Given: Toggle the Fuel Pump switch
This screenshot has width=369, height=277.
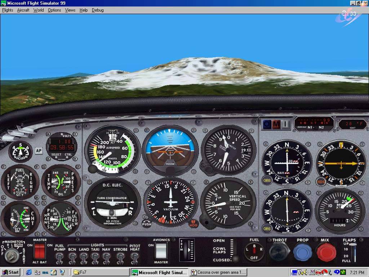Looking at the screenshot, I should click(59, 258).
